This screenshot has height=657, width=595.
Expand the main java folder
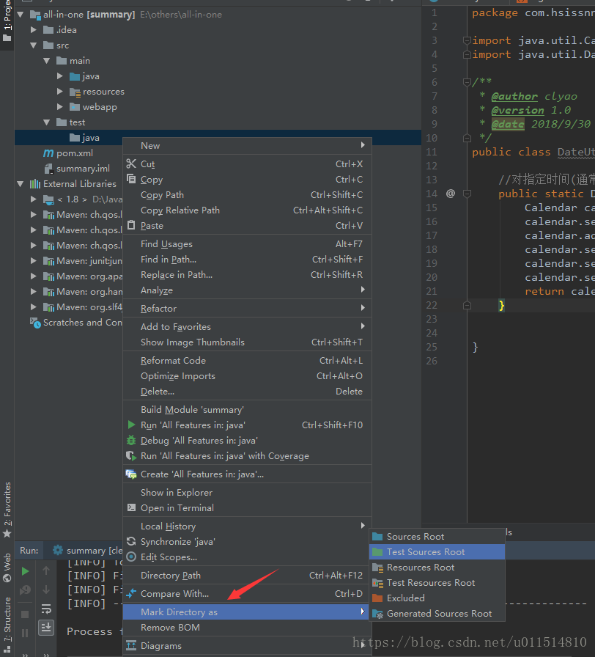click(x=59, y=76)
